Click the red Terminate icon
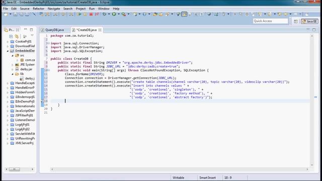 (x=91, y=14)
